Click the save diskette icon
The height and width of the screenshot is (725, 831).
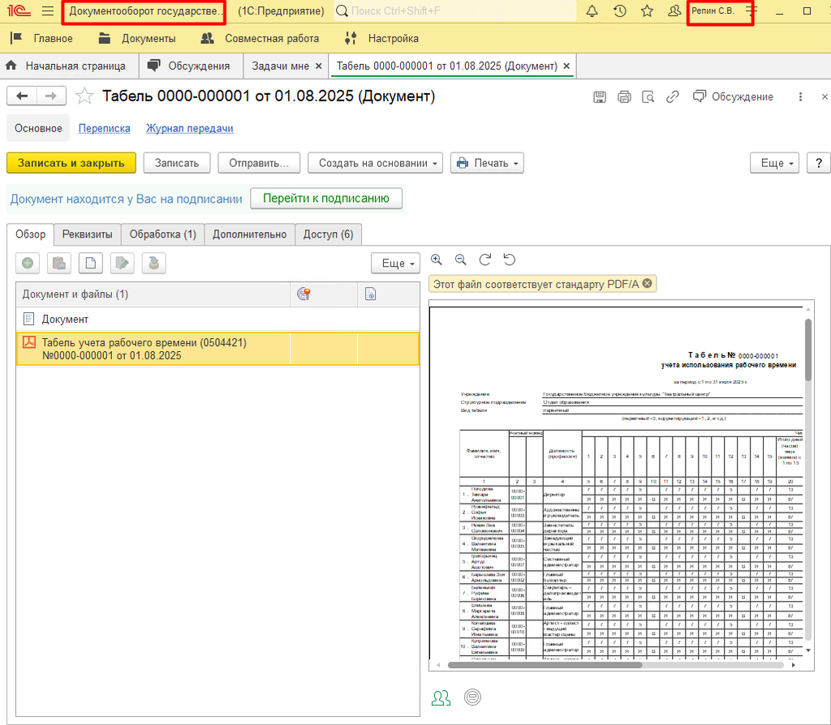(600, 97)
